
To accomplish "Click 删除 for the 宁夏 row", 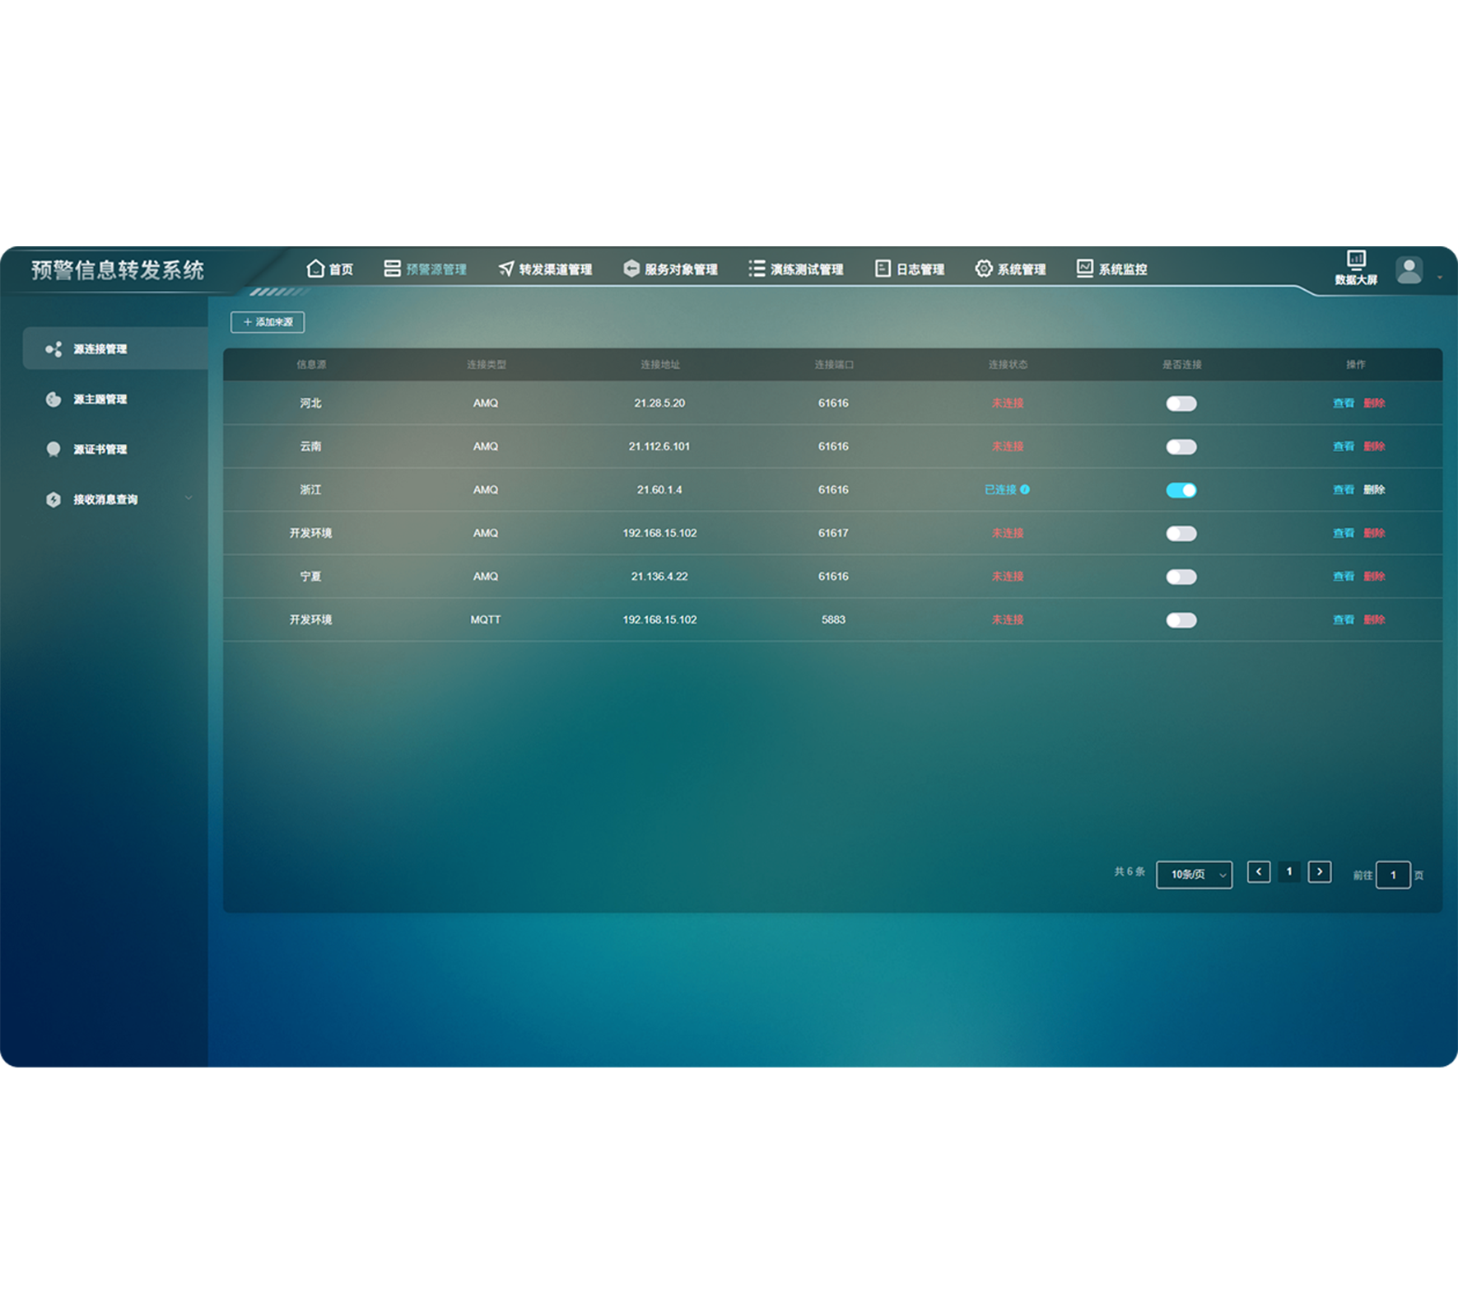I will [1374, 576].
